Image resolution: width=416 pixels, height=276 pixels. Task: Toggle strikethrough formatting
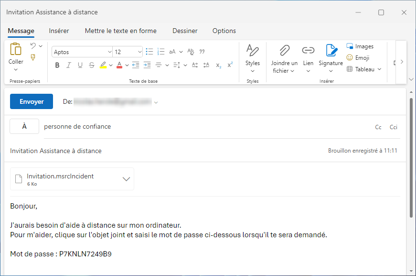point(92,65)
